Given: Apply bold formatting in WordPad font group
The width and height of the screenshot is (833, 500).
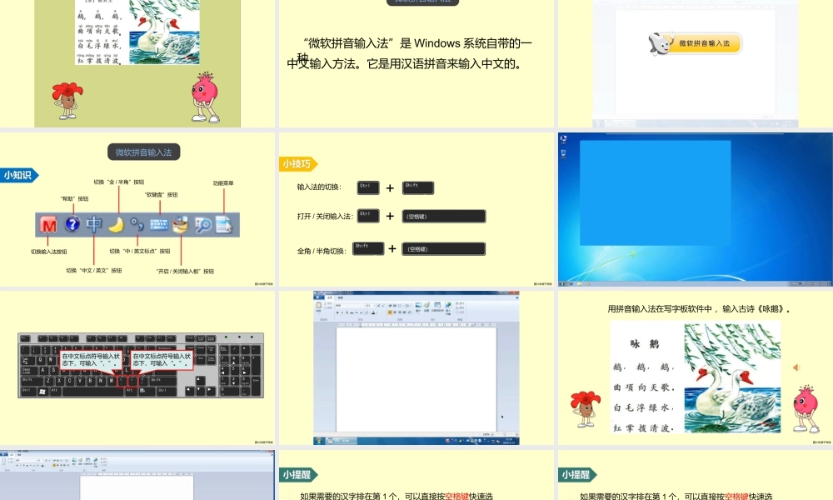Looking at the screenshot, I should [x=337, y=312].
